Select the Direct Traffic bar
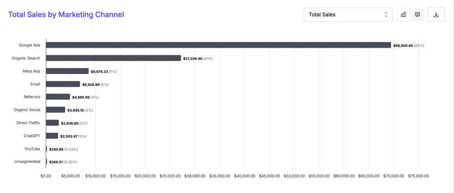 pos(52,123)
